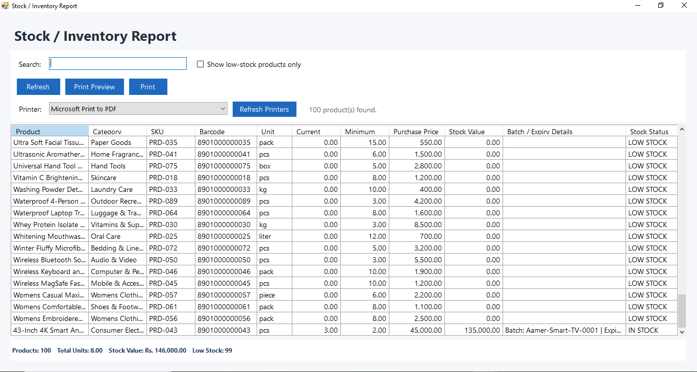Viewport: 697px width, 372px height.
Task: Click Refresh Printers button
Action: [264, 109]
